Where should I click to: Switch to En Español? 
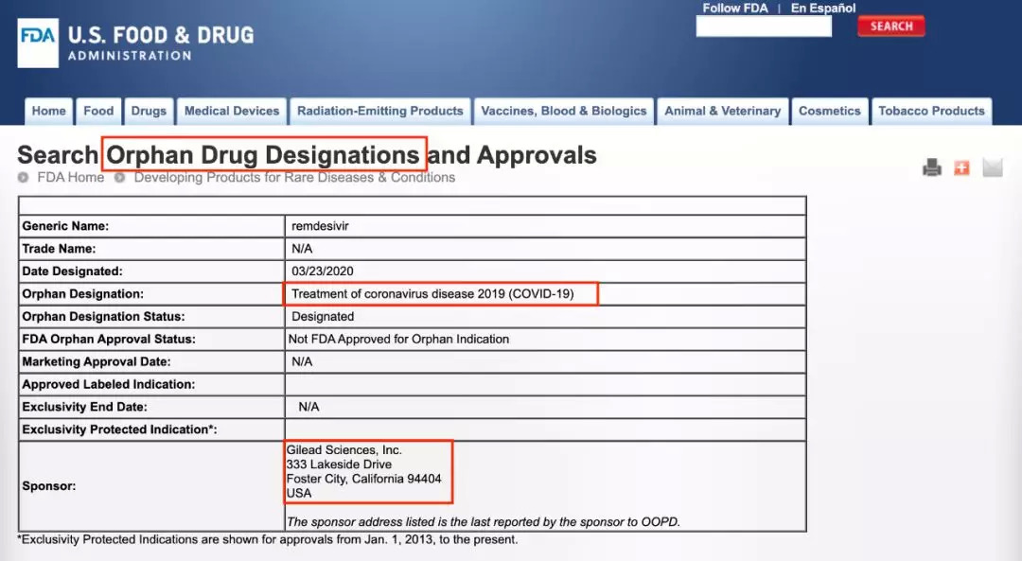click(823, 8)
